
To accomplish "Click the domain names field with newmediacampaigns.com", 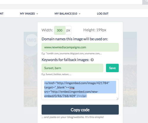I will (x=80, y=47).
